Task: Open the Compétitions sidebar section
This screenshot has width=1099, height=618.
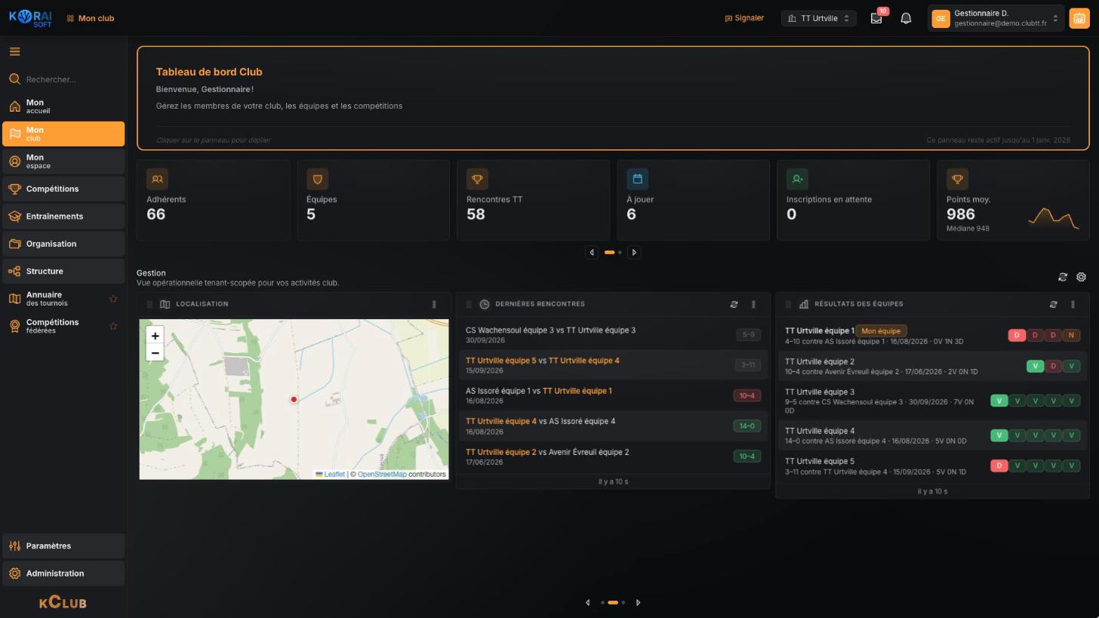Action: coord(63,189)
